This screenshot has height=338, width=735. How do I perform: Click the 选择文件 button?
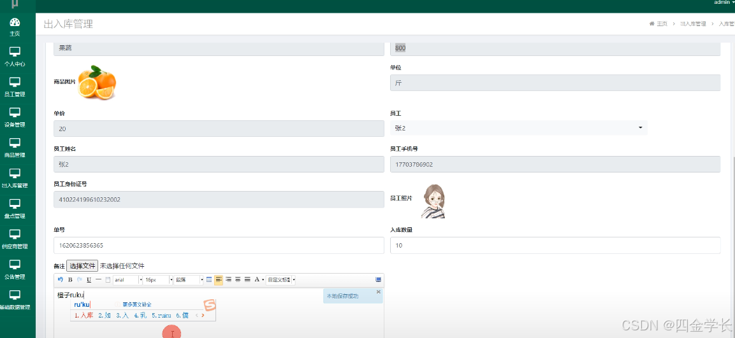pyautogui.click(x=82, y=266)
